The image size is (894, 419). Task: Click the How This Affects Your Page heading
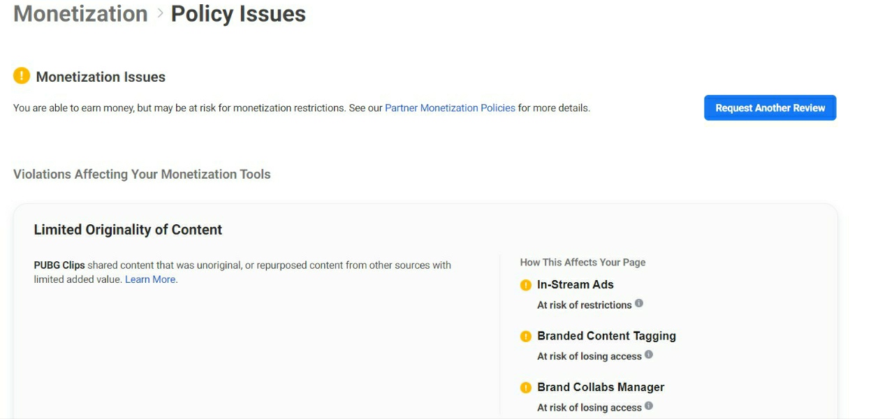[x=582, y=263]
